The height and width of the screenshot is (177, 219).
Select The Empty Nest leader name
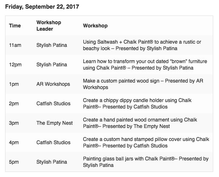(x=54, y=123)
